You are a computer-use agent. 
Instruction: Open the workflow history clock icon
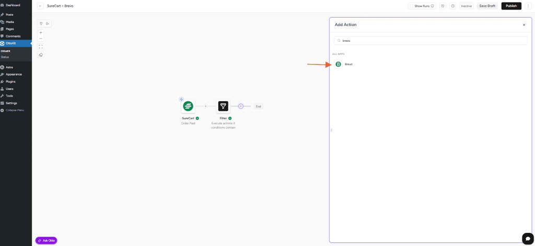click(443, 6)
